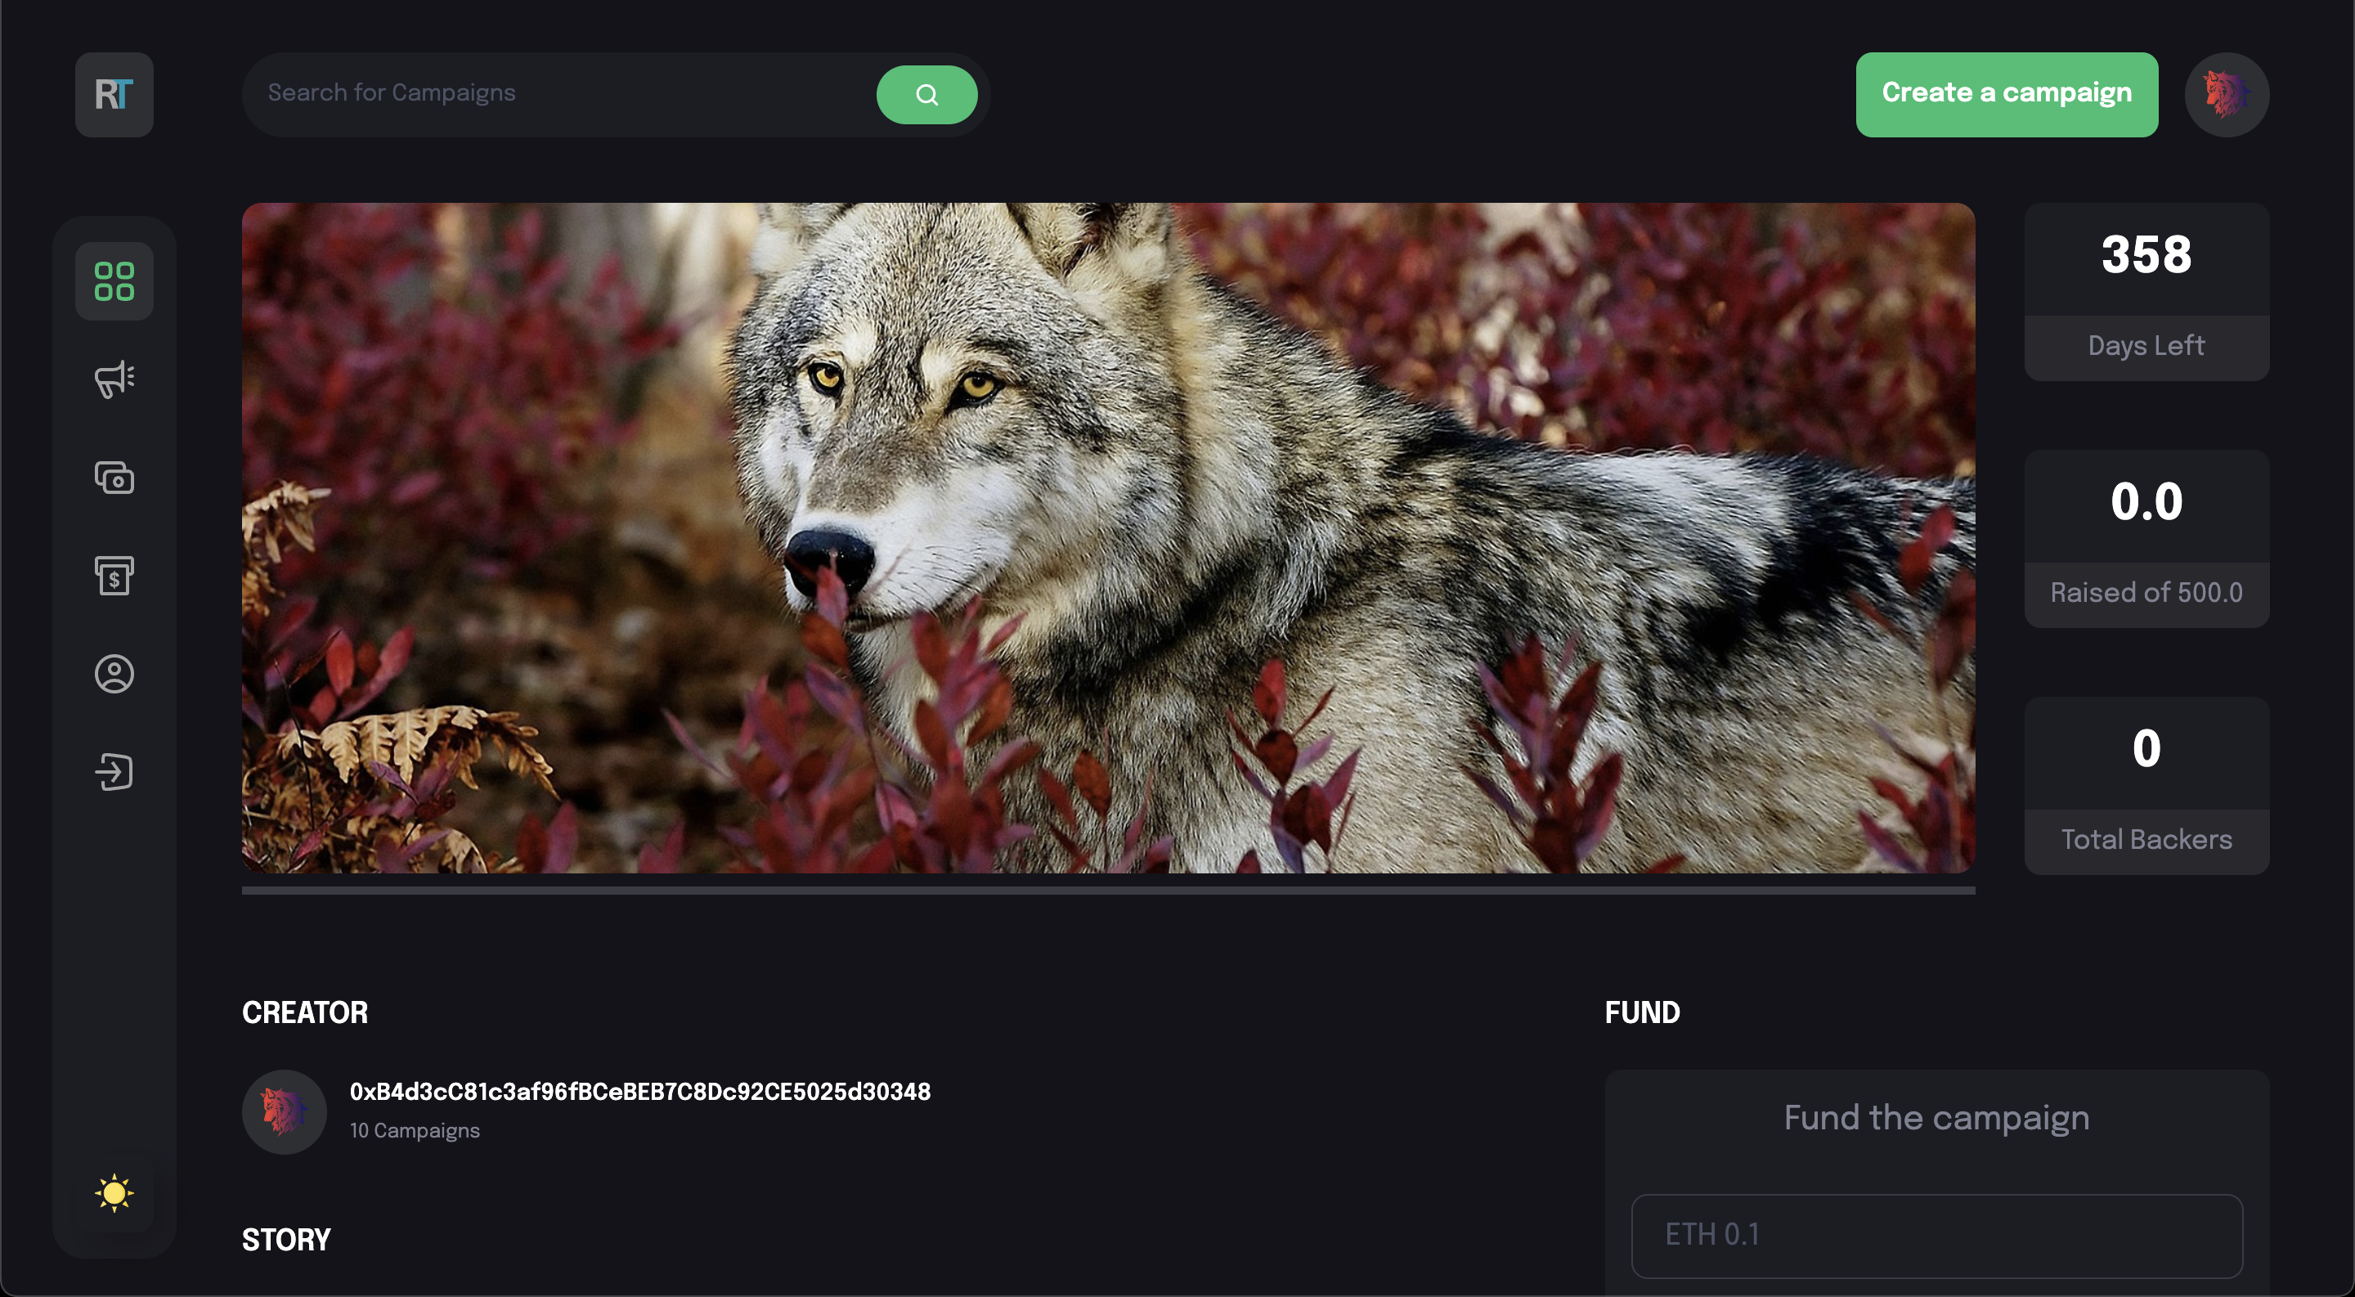This screenshot has width=2355, height=1297.
Task: Open the dashboard grid icon
Action: click(x=114, y=281)
